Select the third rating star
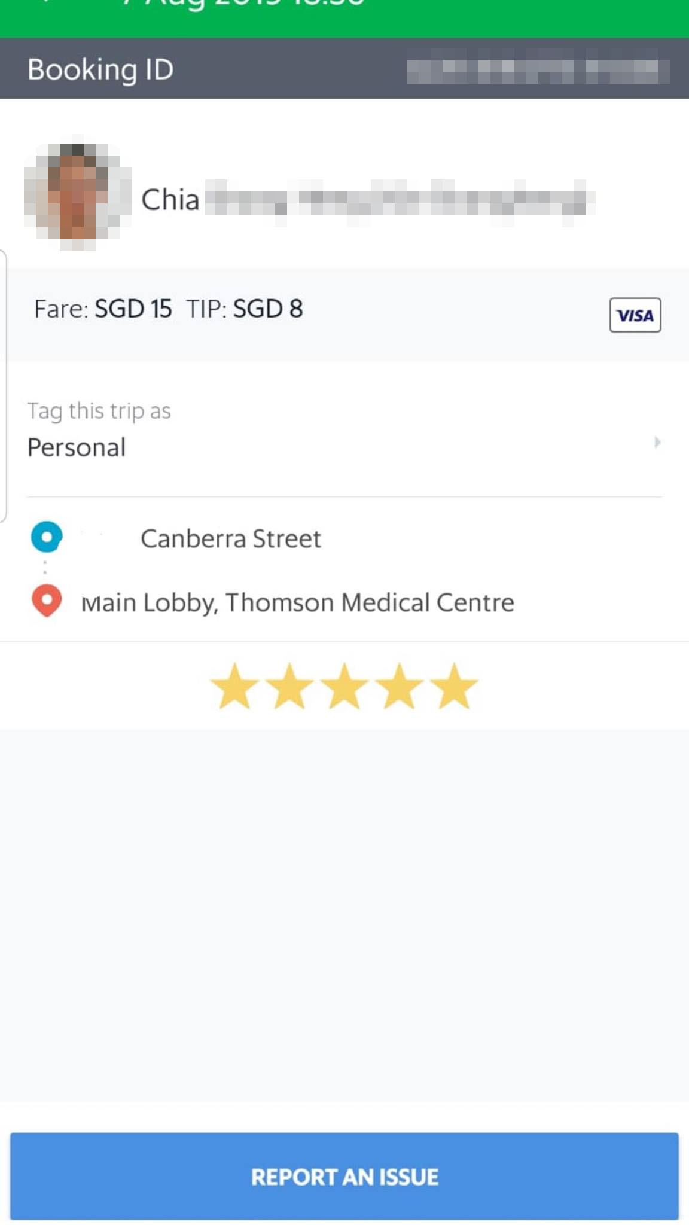This screenshot has width=689, height=1225. point(344,686)
